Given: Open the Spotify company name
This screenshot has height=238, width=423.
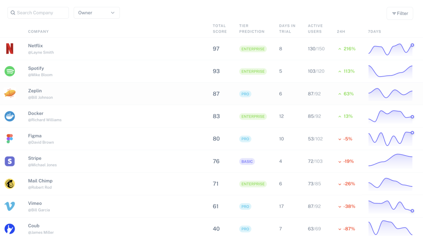Looking at the screenshot, I should [36, 68].
